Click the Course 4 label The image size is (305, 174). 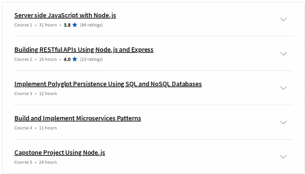coord(23,128)
